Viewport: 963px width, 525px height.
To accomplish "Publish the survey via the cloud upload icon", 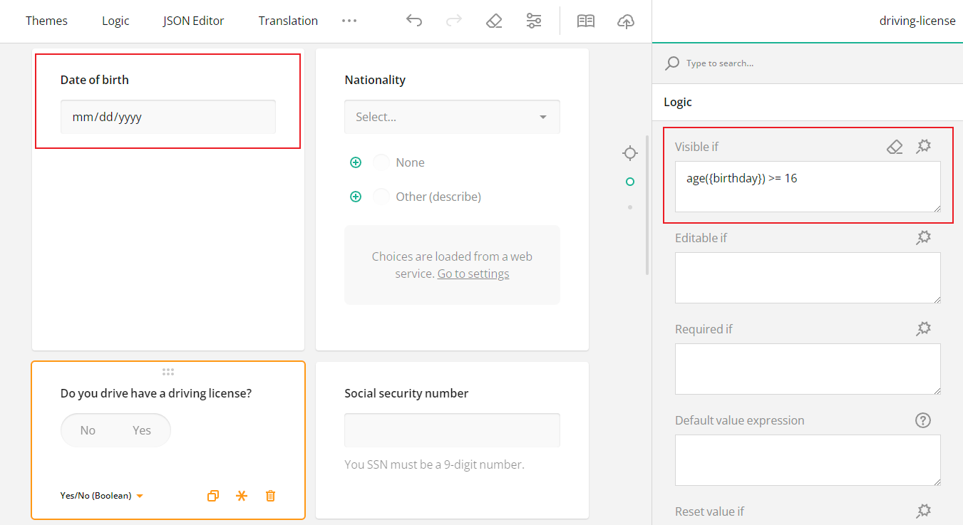I will 626,21.
